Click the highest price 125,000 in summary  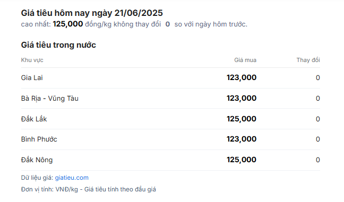[x=68, y=24]
